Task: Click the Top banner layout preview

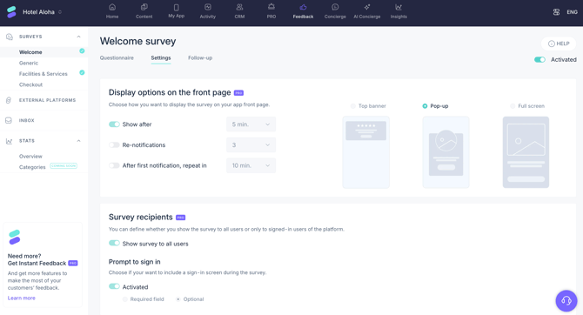Action: click(365, 152)
